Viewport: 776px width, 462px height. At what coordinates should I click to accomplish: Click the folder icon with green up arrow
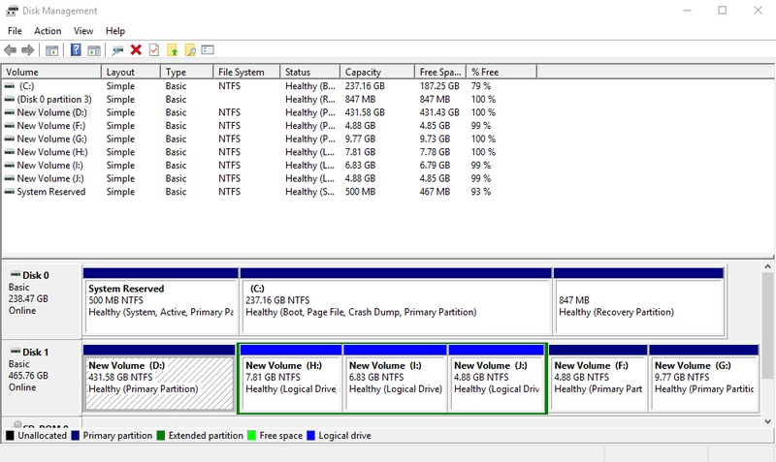[x=172, y=49]
